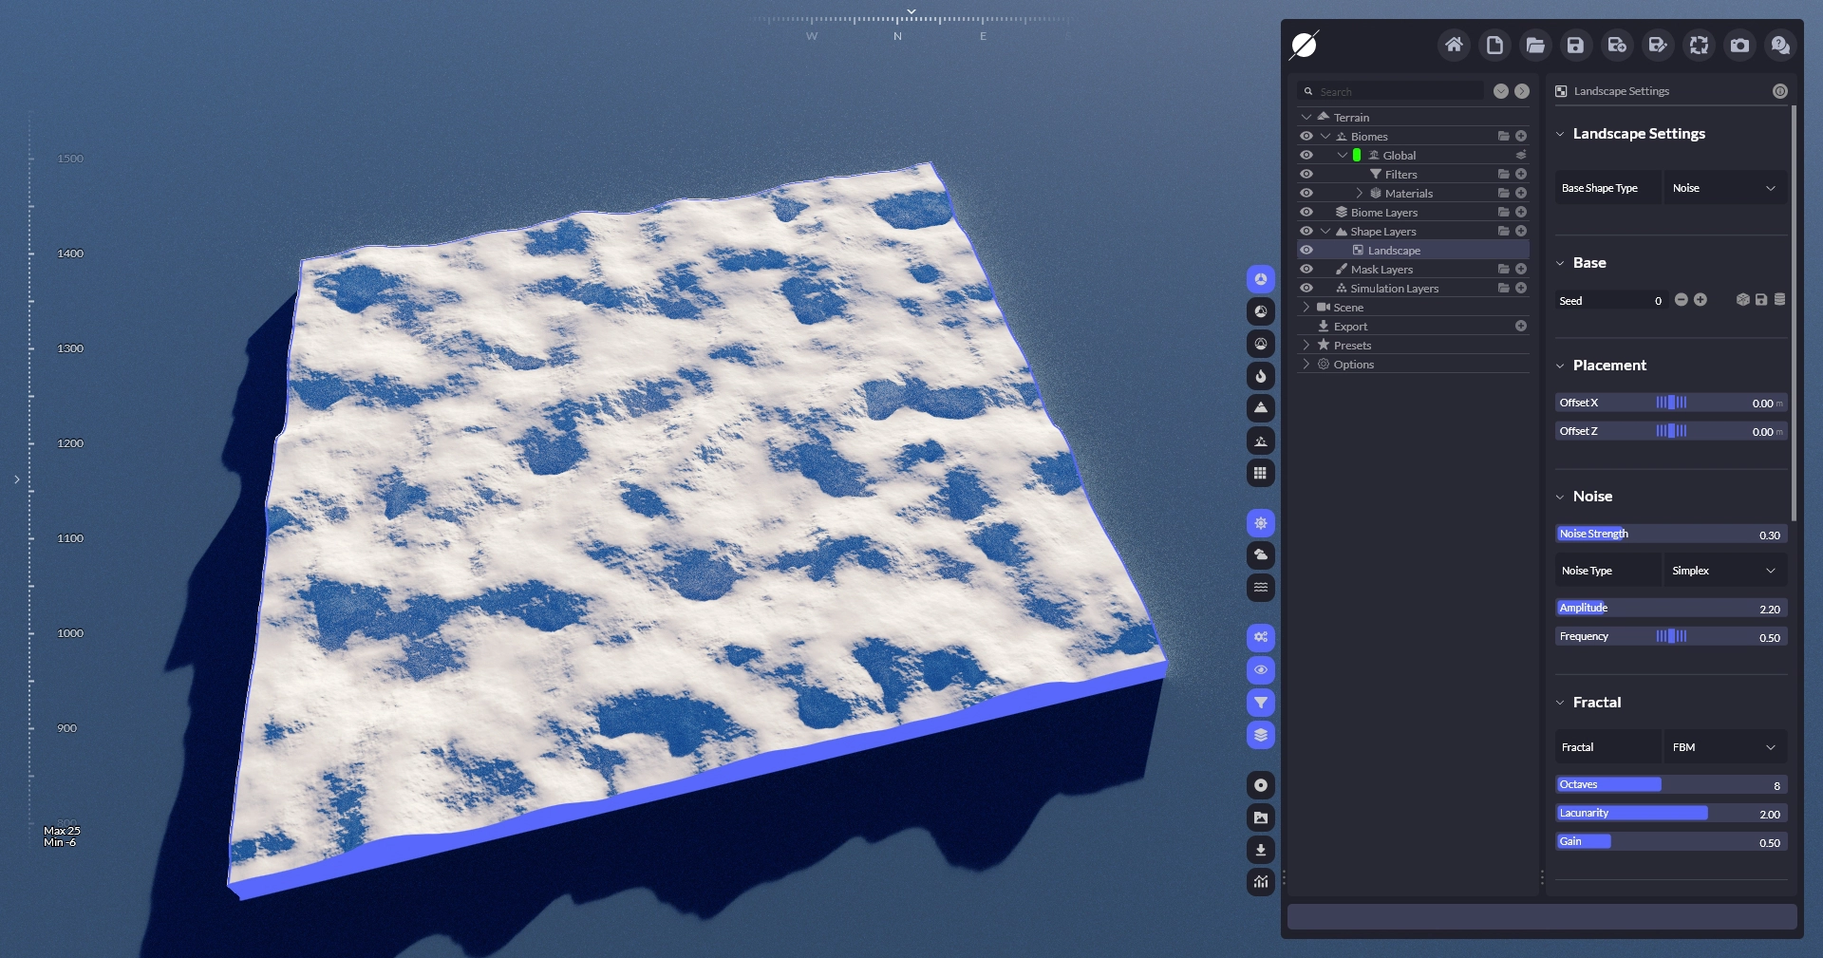Randomize seed with the dice icon
The width and height of the screenshot is (1823, 958).
pyautogui.click(x=1742, y=300)
